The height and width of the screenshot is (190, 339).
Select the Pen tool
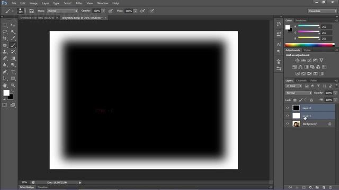pyautogui.click(x=5, y=72)
